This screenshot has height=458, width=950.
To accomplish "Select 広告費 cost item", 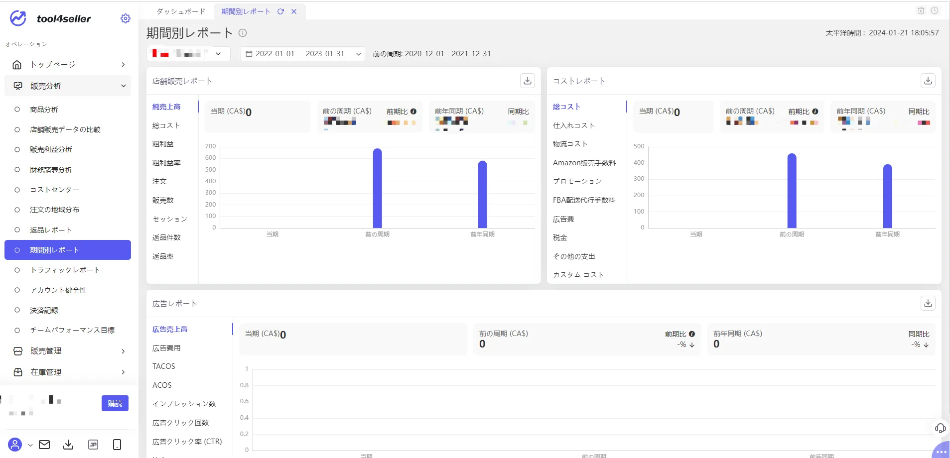I will click(563, 219).
